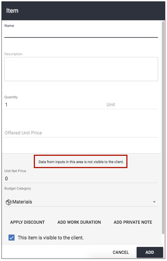Click the Unit Net Price field
The height and width of the screenshot is (261, 167).
(81, 178)
